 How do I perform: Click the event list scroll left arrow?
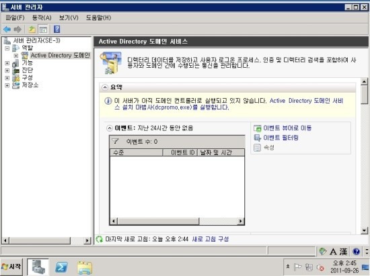coord(114,221)
